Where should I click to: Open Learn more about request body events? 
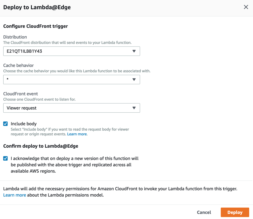pos(77,134)
